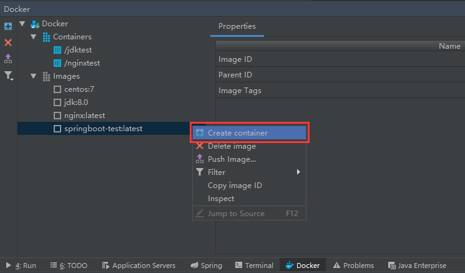Click the blue plus Create container toolbar icon
The width and height of the screenshot is (465, 273).
8,26
